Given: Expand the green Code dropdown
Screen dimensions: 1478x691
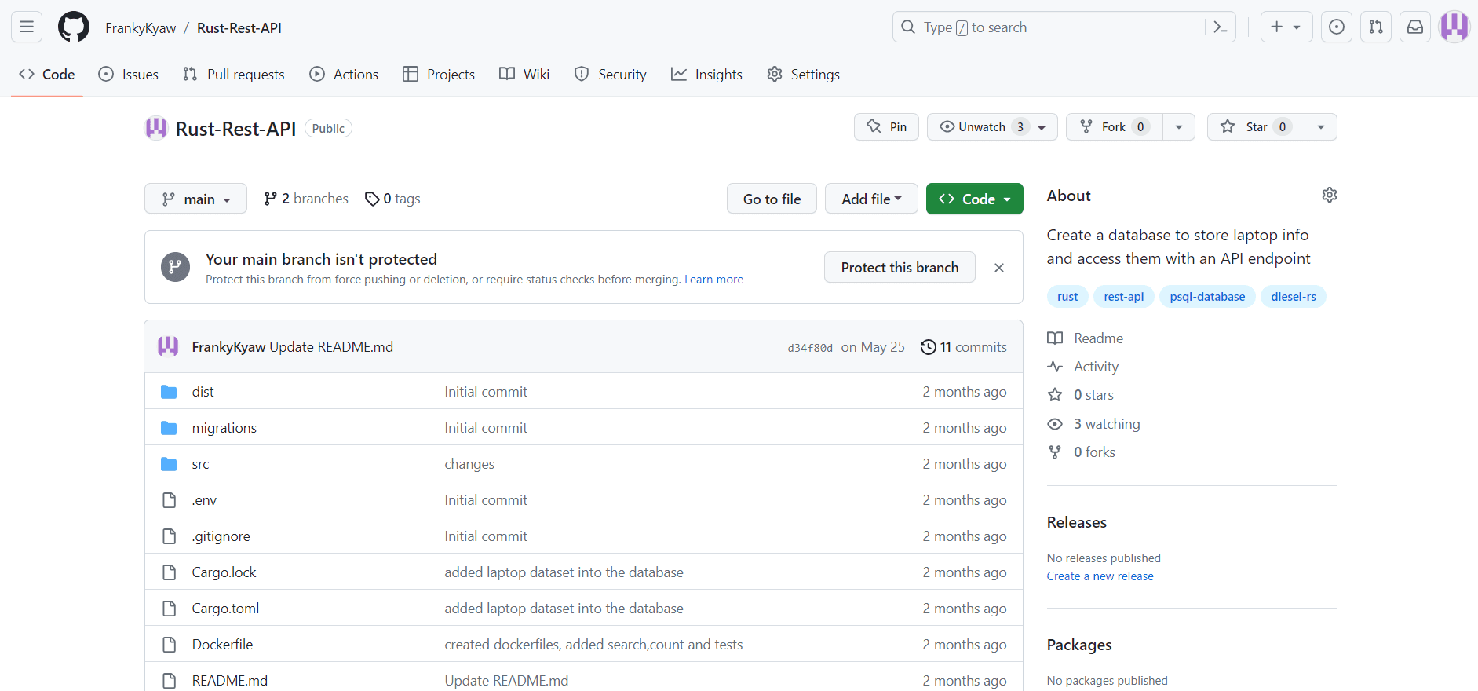Looking at the screenshot, I should point(974,199).
